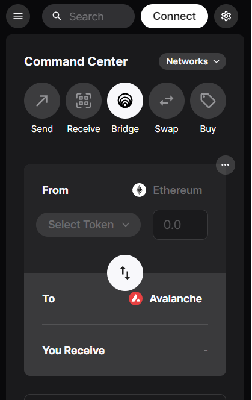Click the Swap label

click(167, 129)
